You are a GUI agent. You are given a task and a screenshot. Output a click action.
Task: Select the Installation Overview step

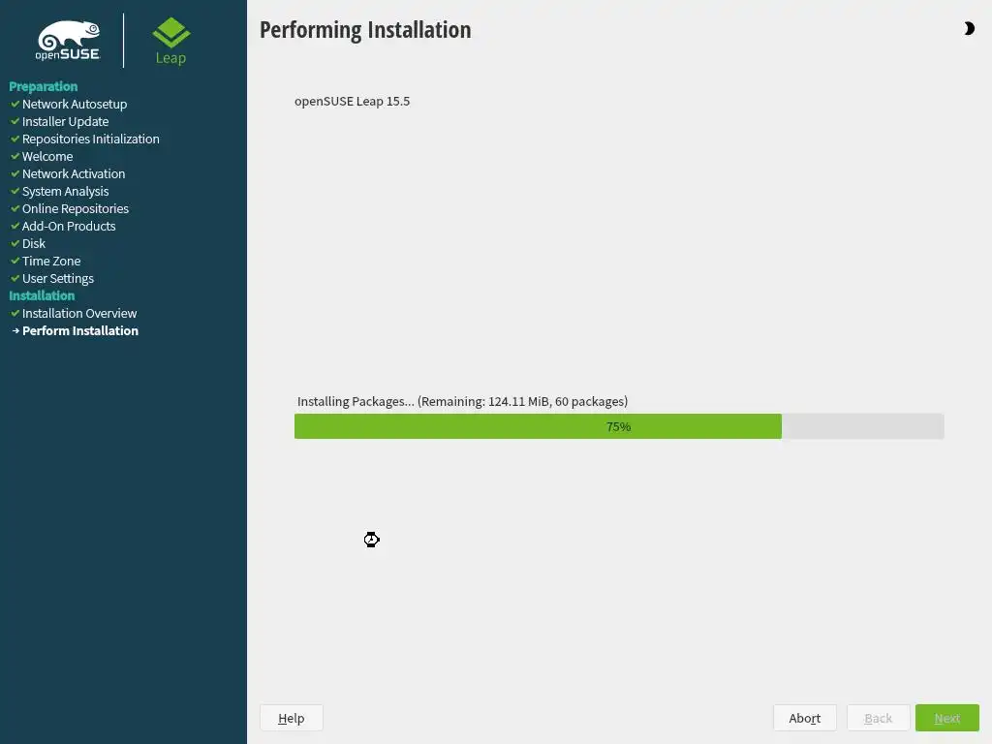(x=79, y=313)
